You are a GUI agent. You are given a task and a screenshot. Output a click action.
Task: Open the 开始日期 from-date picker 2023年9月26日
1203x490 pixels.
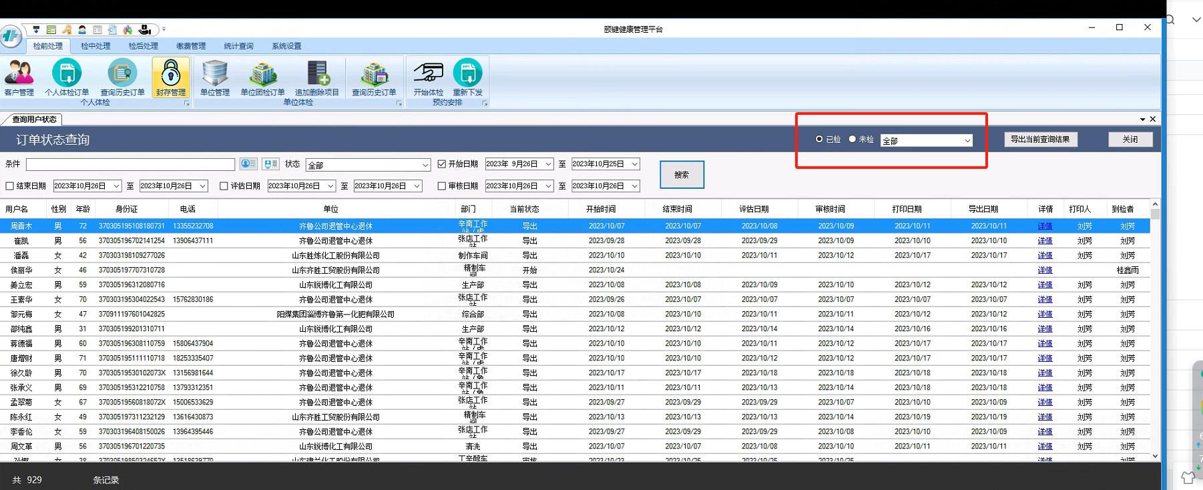click(519, 164)
